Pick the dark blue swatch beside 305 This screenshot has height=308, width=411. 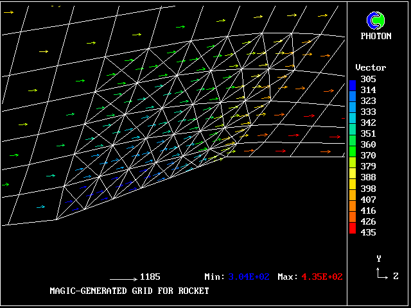[x=353, y=79]
